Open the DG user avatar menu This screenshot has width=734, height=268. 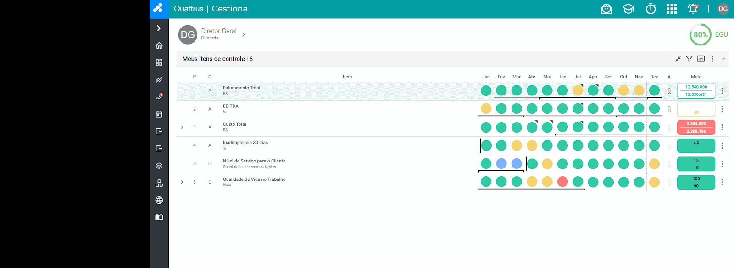click(x=723, y=9)
